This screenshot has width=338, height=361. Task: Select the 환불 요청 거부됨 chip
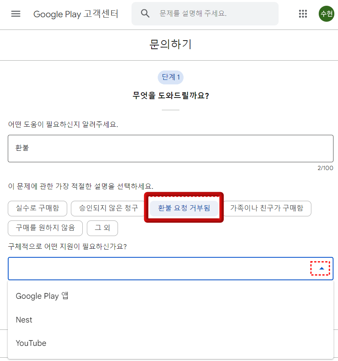coord(183,209)
